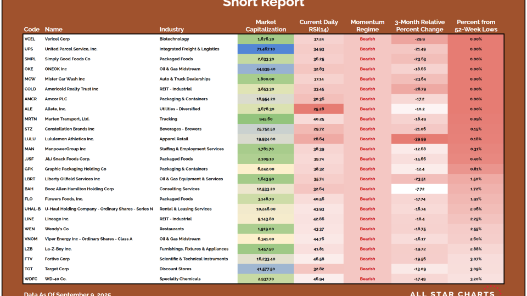Click the Percent from 52-Week Lows header
Viewport: 527px width, 296px height.
click(x=476, y=26)
